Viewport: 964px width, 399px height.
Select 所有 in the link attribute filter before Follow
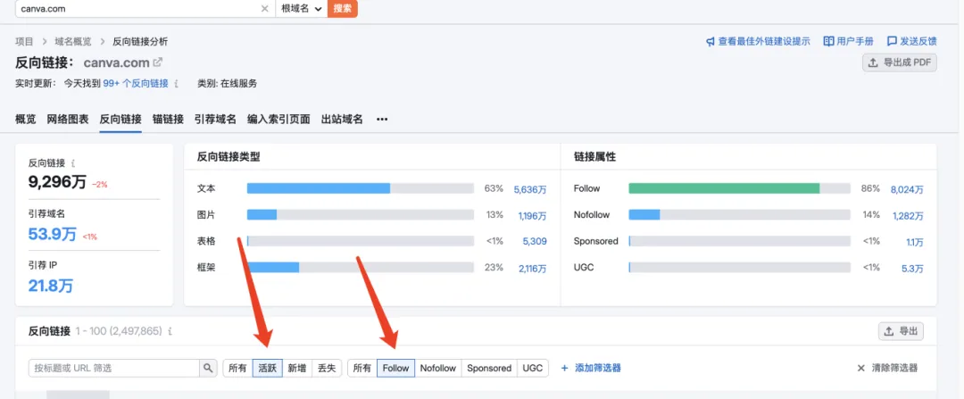click(x=362, y=369)
